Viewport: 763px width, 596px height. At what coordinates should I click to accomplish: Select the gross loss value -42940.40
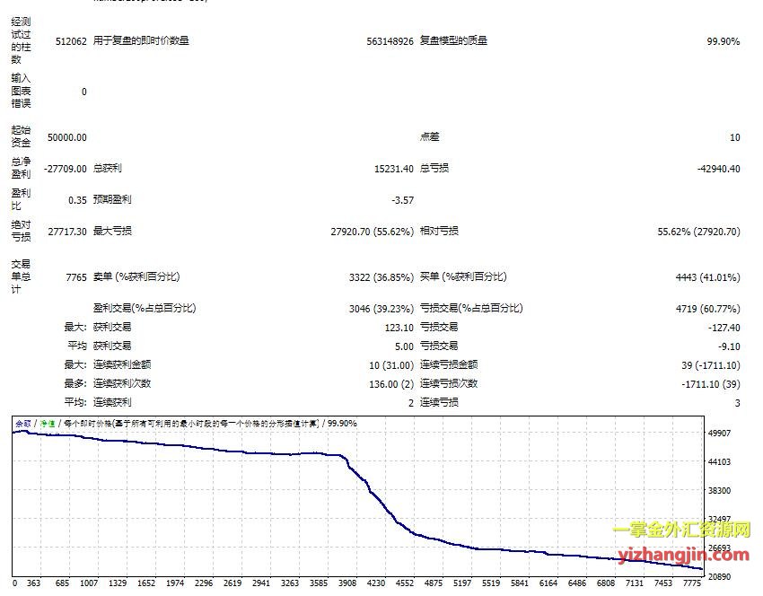click(x=719, y=169)
